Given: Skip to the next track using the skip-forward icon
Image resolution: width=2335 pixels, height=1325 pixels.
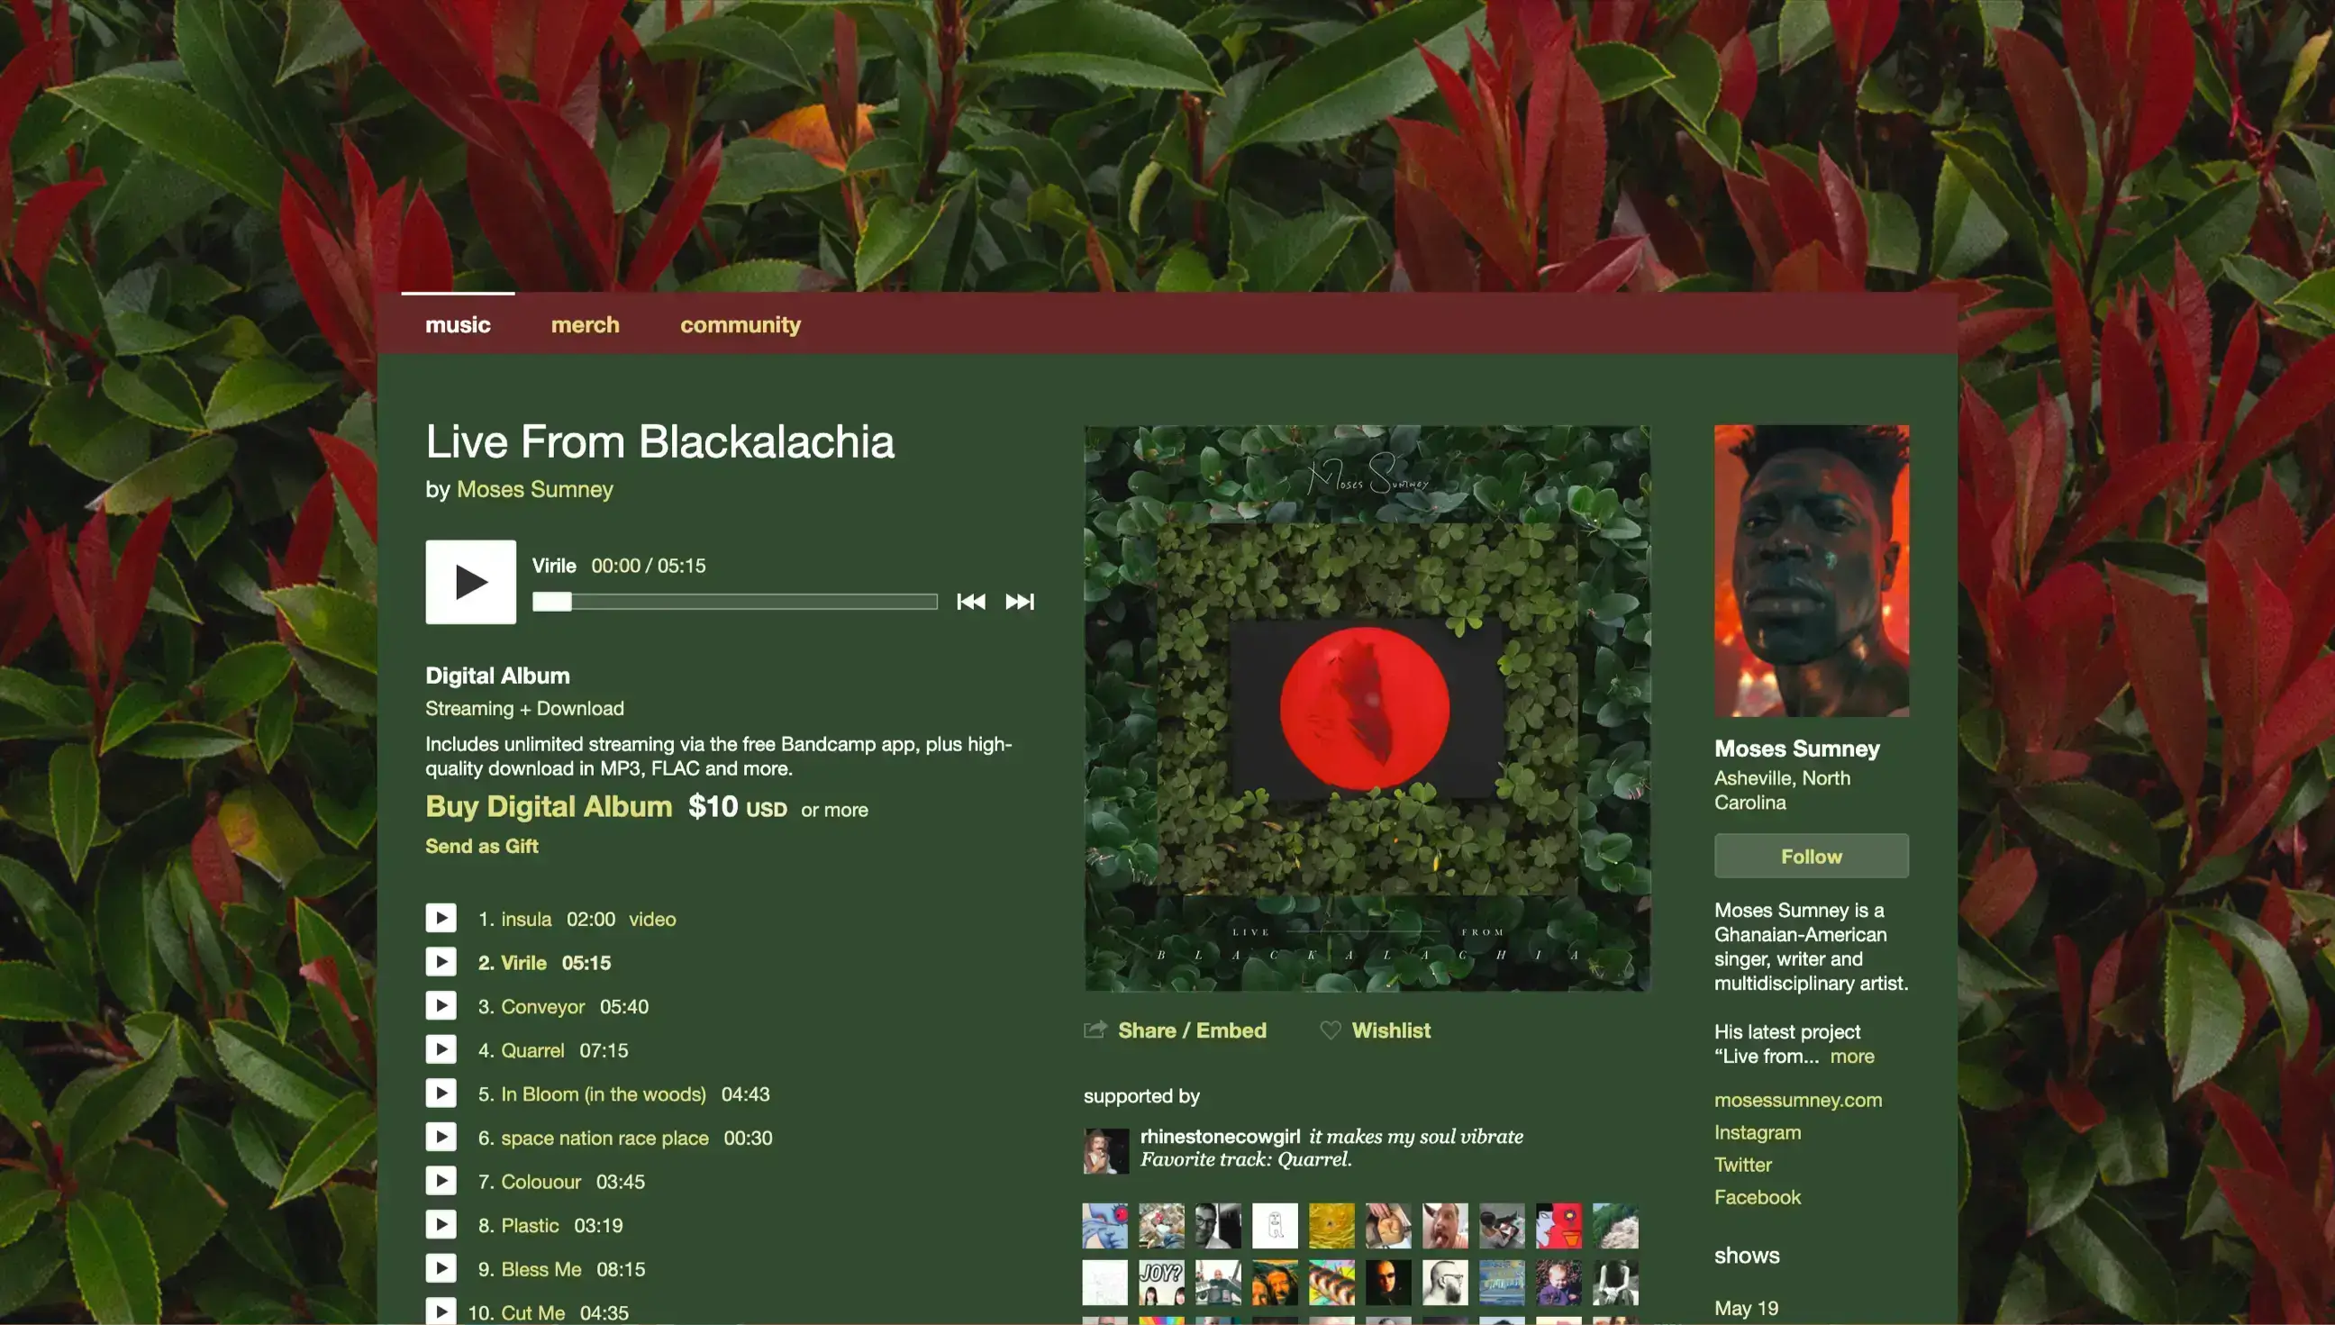Looking at the screenshot, I should [x=1019, y=602].
